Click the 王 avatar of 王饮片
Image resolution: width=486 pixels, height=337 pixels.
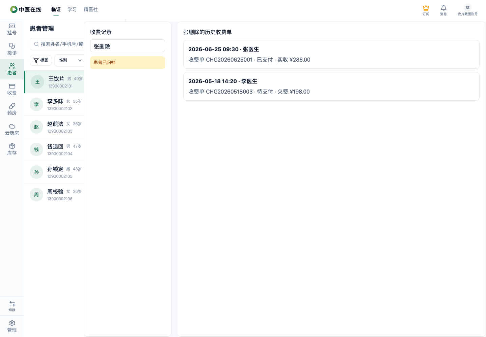tap(37, 82)
